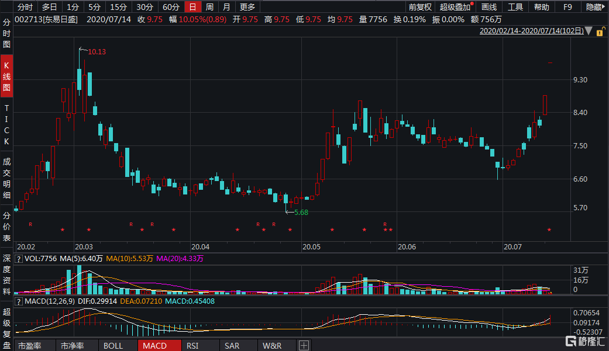Enable 前复权 forward price adjustment
The image size is (609, 351).
pyautogui.click(x=419, y=7)
